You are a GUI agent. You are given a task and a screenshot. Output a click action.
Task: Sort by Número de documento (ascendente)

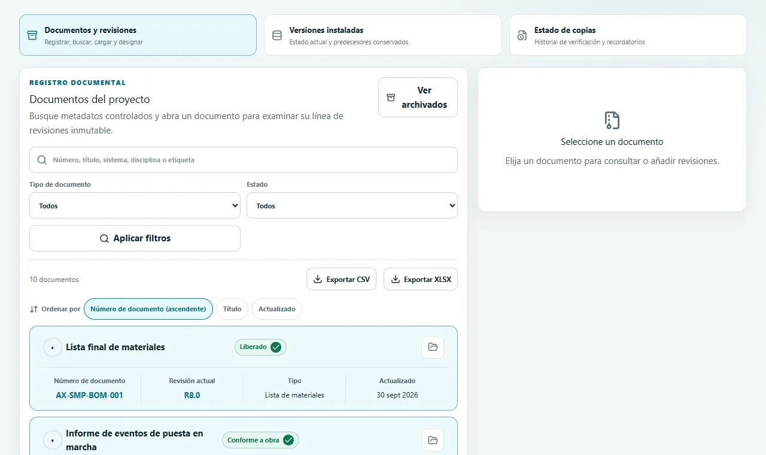pyautogui.click(x=148, y=309)
